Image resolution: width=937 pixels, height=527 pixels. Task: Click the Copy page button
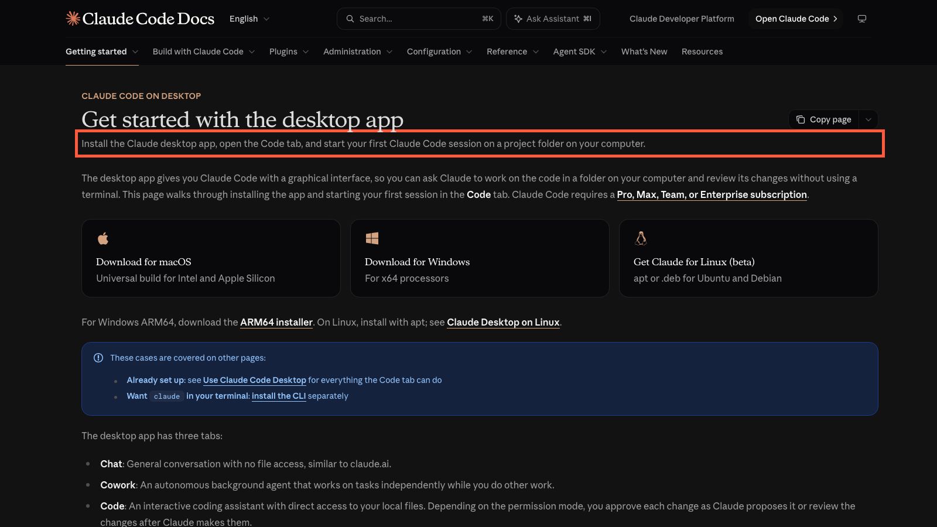824,119
